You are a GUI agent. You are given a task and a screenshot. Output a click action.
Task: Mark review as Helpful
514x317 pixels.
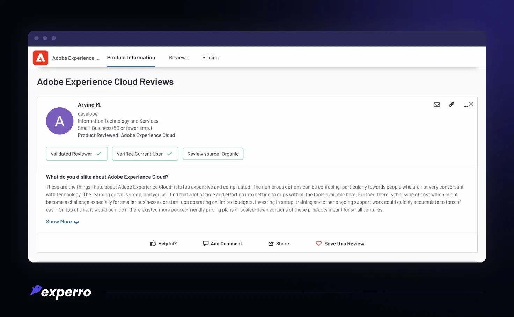pyautogui.click(x=163, y=244)
